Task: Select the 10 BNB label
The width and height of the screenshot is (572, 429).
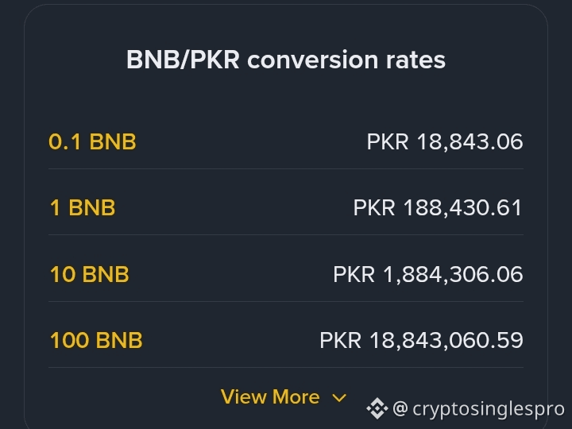Action: coord(89,274)
